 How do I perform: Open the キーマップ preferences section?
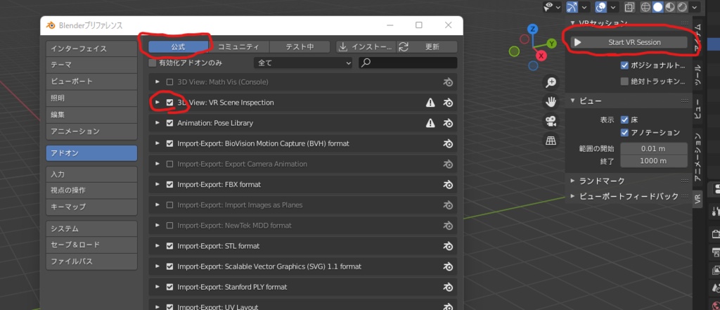(92, 207)
